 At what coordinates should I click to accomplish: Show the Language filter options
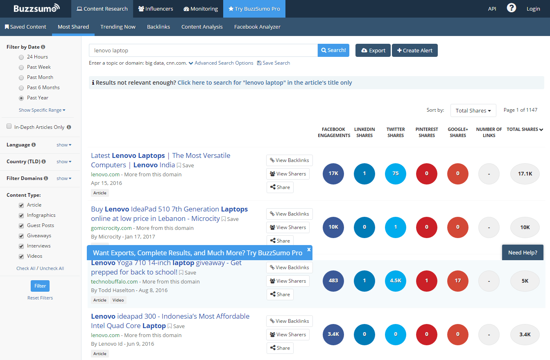coord(64,145)
